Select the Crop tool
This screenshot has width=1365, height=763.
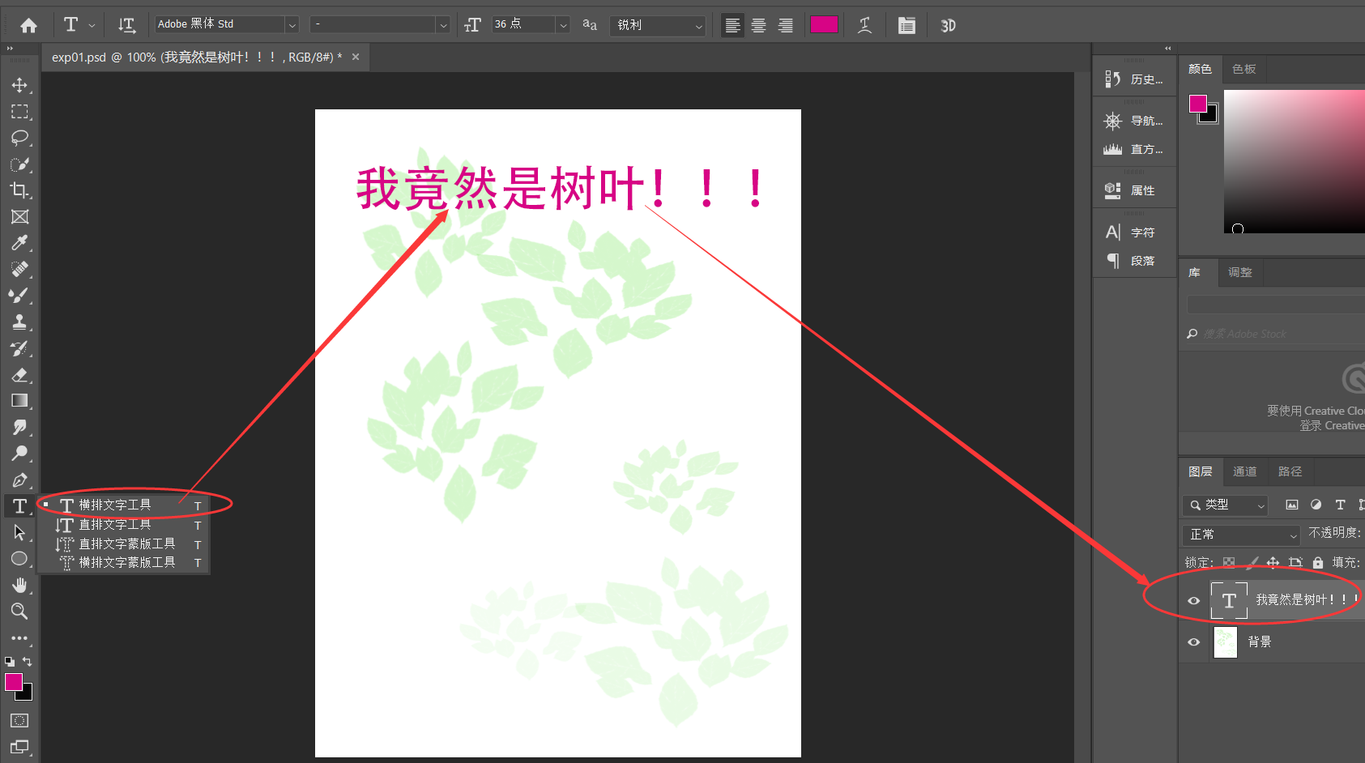point(19,190)
